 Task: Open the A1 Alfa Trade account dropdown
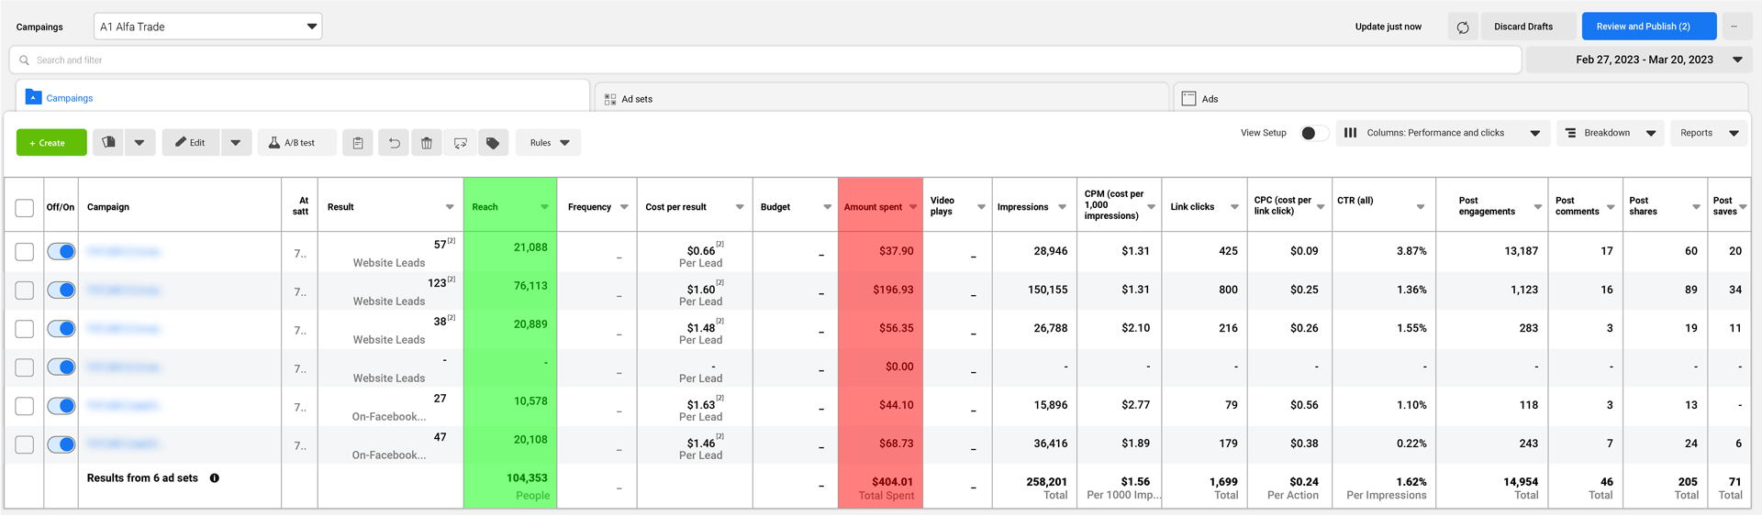tap(208, 27)
